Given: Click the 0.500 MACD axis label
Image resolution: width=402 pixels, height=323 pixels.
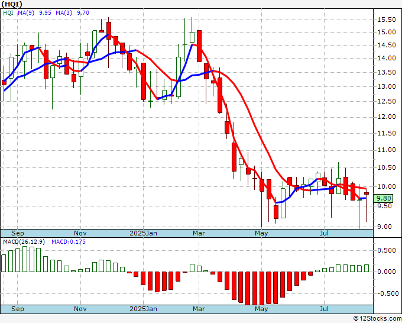Looking at the screenshot, I should tap(387, 250).
